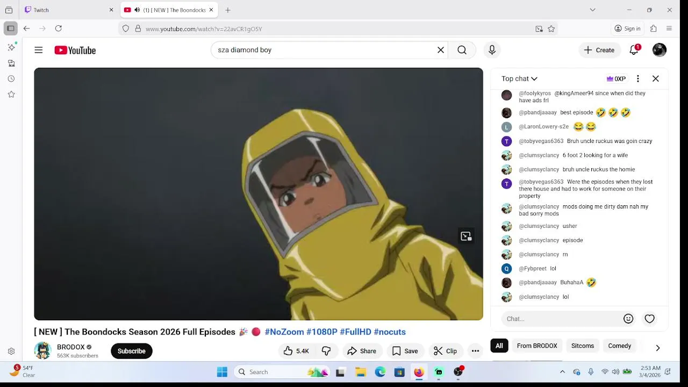
Task: Subscribe to the BRODOX channel
Action: pos(131,351)
